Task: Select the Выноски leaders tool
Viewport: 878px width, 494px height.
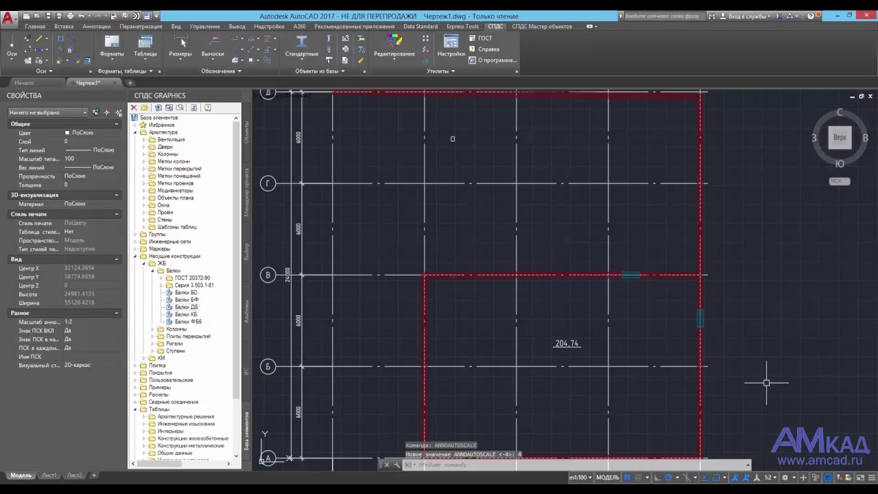Action: click(213, 46)
